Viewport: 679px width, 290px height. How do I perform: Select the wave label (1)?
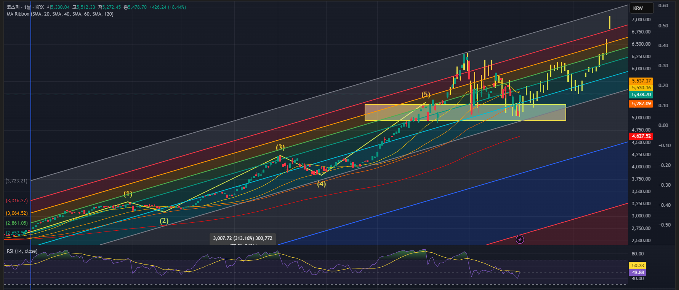128,194
